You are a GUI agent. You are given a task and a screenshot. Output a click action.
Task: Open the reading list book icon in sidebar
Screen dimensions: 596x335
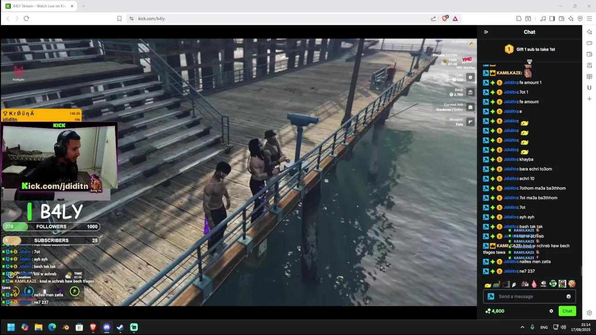click(589, 76)
